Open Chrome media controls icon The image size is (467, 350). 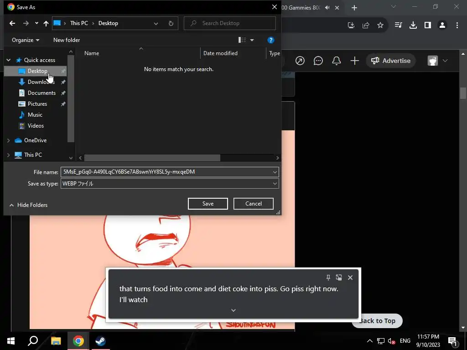coord(398,26)
